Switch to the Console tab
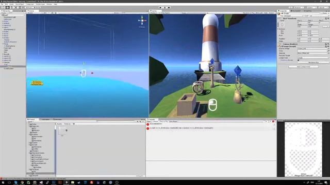The width and height of the screenshot is (330, 185). tap(152, 119)
